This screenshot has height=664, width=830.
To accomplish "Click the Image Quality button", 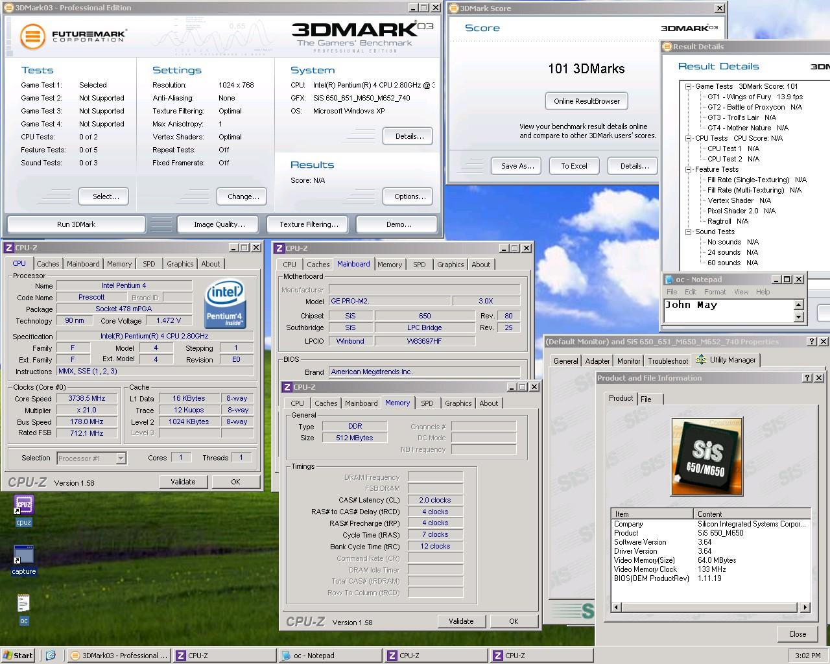I will (219, 224).
